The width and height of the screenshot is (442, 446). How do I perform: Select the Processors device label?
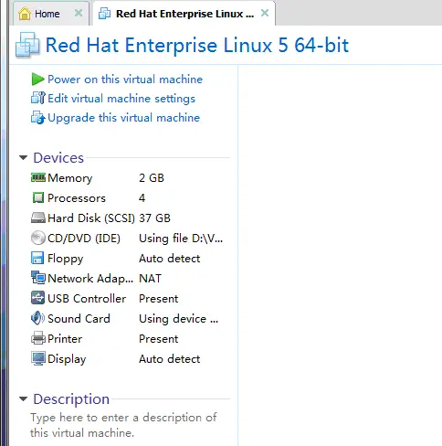coord(77,198)
